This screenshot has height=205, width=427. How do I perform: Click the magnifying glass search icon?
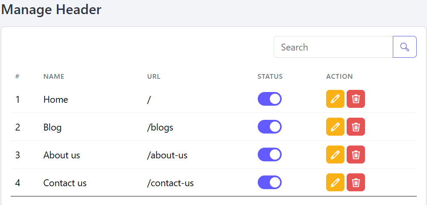pos(405,47)
